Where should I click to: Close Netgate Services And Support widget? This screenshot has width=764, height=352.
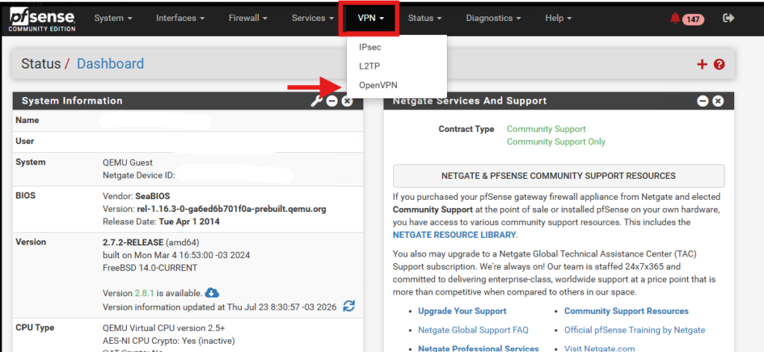pos(718,101)
